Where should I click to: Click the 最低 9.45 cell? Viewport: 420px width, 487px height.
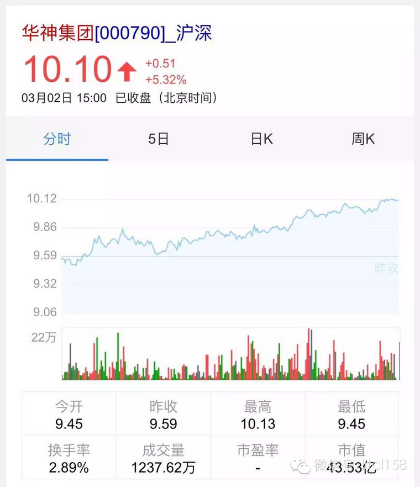[x=351, y=415]
